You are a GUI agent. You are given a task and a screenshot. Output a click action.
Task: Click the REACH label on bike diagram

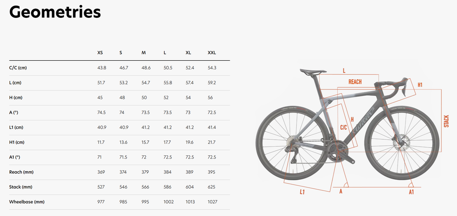tap(355, 82)
